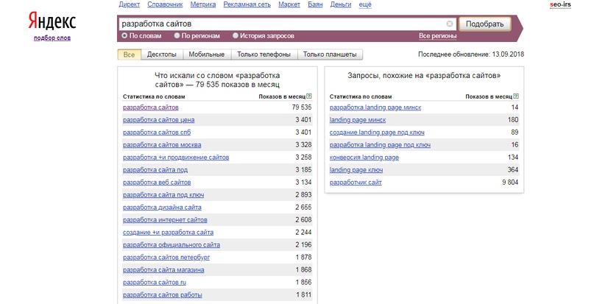Open help icon beside right Показов в месяц
The image size is (594, 304).
click(x=516, y=96)
